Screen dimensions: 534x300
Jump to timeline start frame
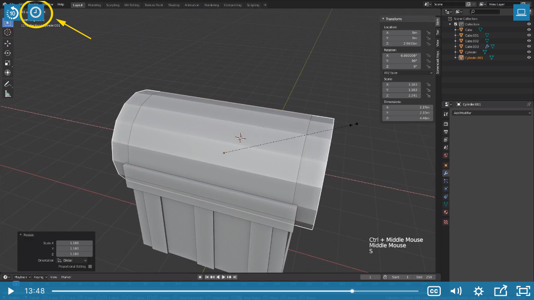207,277
